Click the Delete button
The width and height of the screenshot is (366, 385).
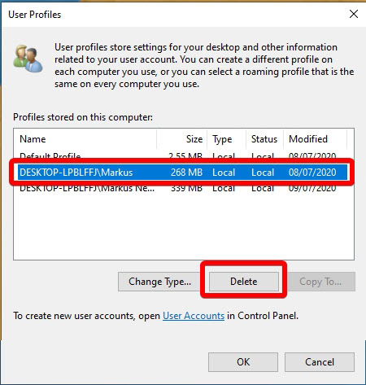[x=244, y=282]
